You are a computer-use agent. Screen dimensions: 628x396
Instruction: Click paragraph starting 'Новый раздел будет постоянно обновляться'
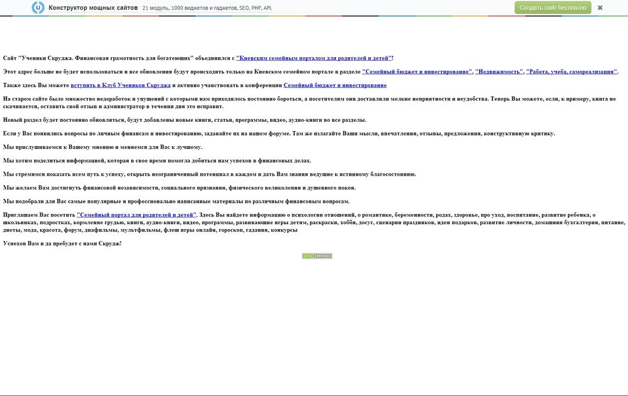(x=184, y=120)
